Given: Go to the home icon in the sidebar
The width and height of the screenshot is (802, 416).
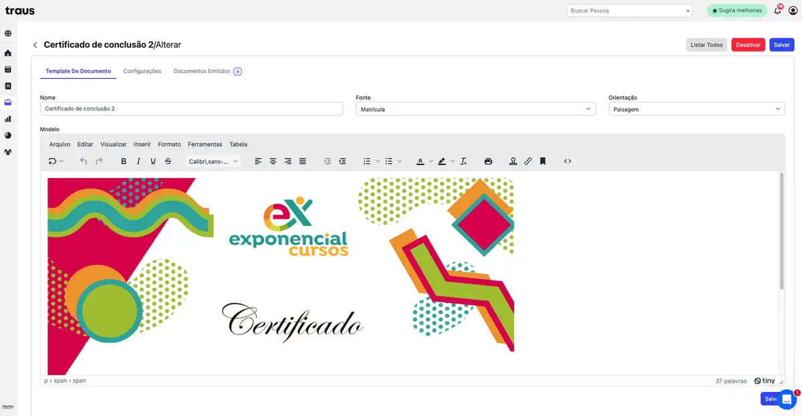Looking at the screenshot, I should 8,53.
